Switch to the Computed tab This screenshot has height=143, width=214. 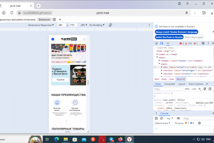point(169,84)
